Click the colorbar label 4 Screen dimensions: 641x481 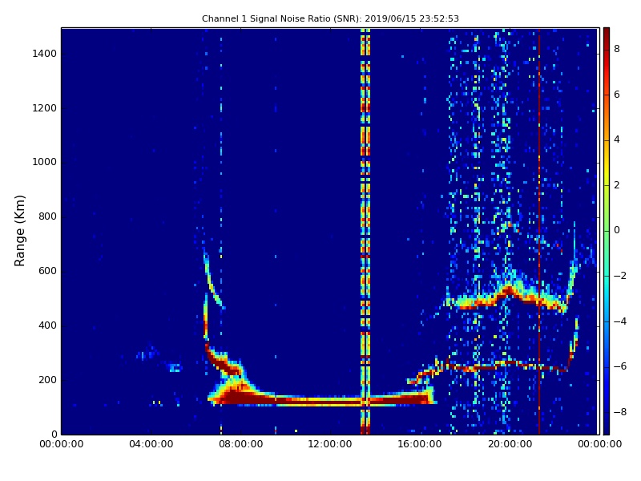[x=617, y=139]
